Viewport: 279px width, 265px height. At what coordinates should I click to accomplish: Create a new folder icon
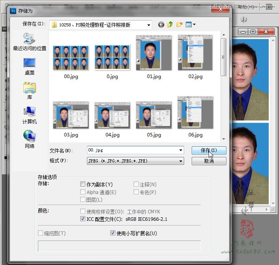click(179, 24)
